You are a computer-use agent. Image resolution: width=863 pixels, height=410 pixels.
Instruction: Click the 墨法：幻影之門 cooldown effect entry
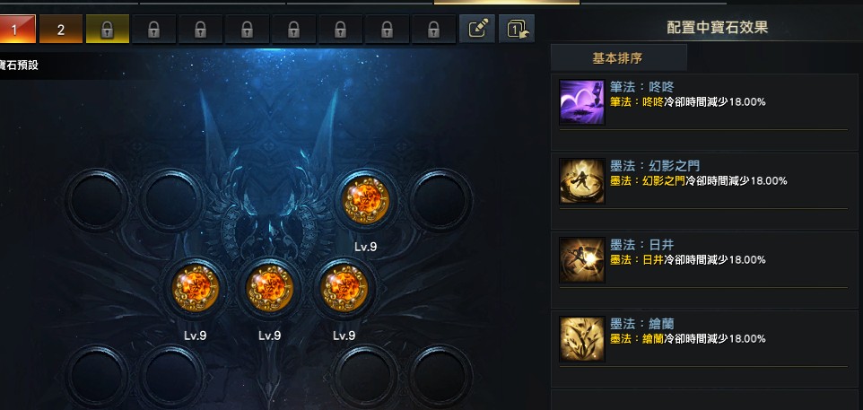click(707, 190)
